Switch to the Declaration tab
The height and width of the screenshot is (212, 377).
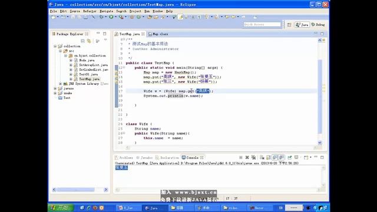click(167, 158)
